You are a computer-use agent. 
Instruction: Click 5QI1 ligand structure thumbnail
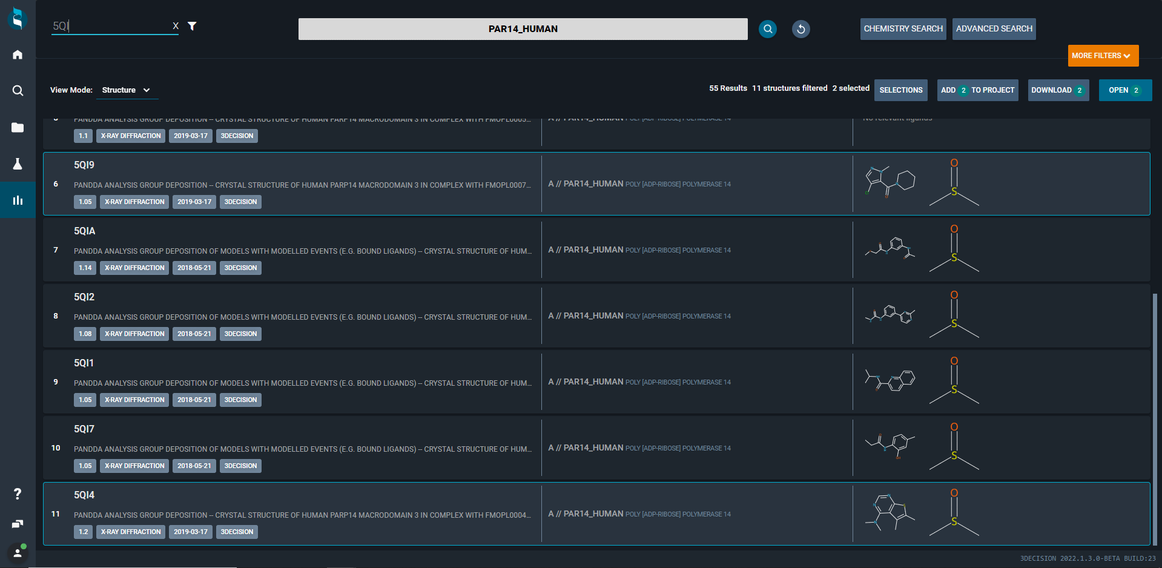click(890, 380)
